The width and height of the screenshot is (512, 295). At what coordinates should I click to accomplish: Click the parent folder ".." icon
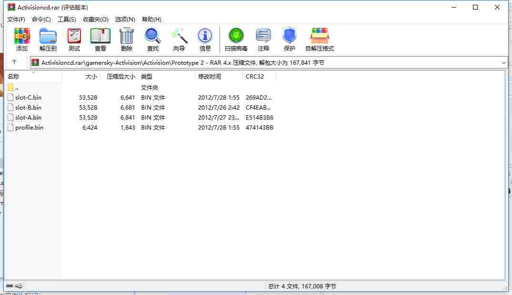(x=10, y=87)
